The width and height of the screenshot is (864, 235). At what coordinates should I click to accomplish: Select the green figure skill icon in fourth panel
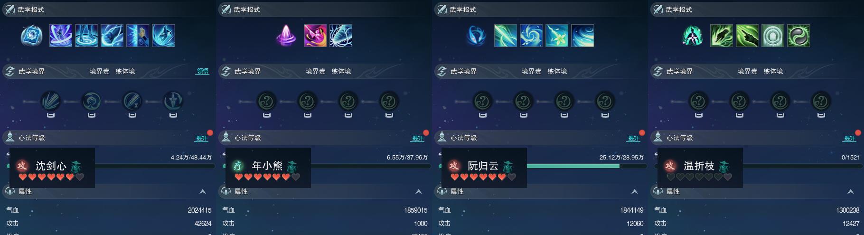692,36
